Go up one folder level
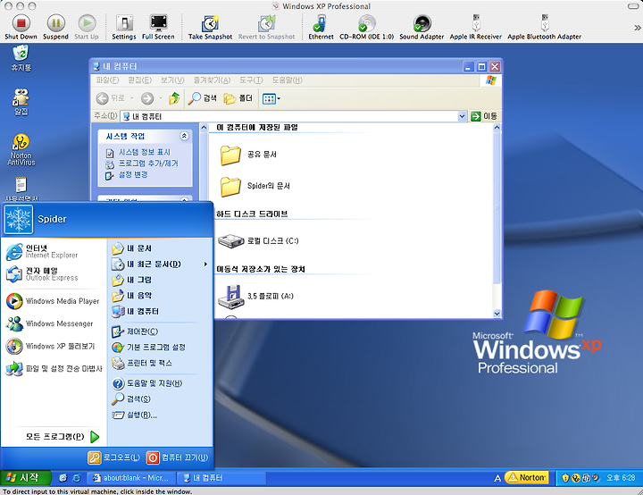Screen dimensions: 643x495 tap(174, 98)
